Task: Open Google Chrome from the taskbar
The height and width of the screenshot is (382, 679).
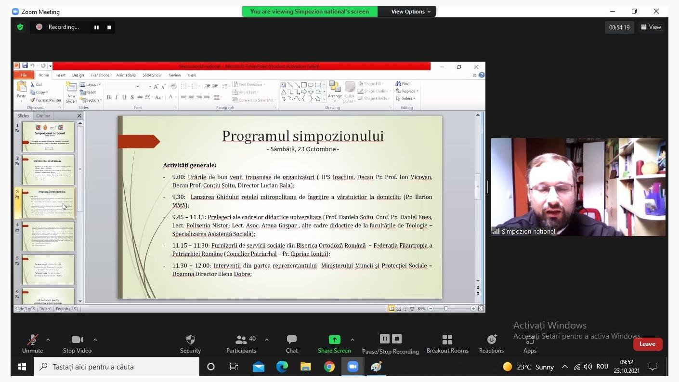Action: 329,367
